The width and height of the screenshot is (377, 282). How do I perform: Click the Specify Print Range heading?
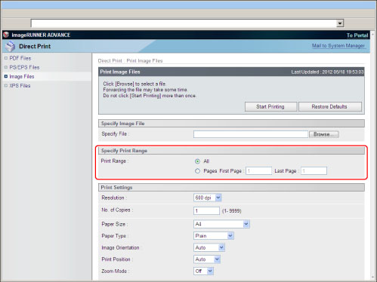124,151
